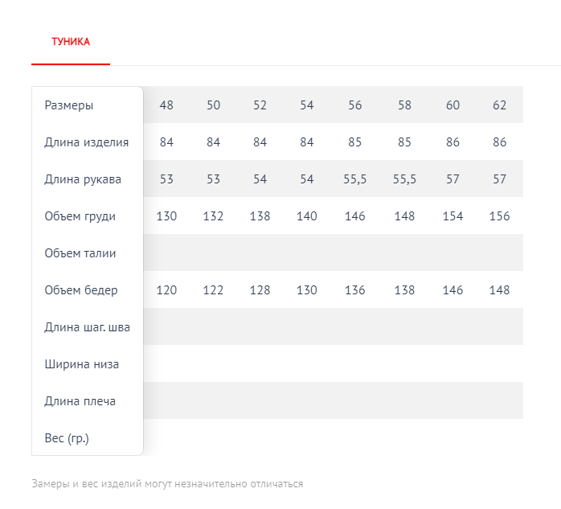Select the Объем бедер row label
This screenshot has width=561, height=509.
click(81, 290)
